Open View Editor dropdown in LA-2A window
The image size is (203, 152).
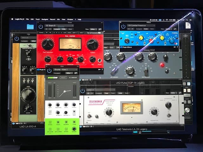point(174,93)
